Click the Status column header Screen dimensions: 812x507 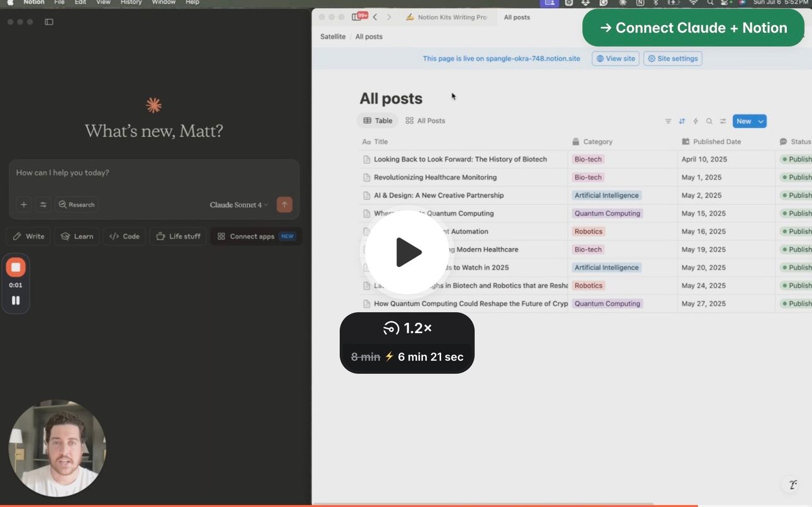coord(794,142)
